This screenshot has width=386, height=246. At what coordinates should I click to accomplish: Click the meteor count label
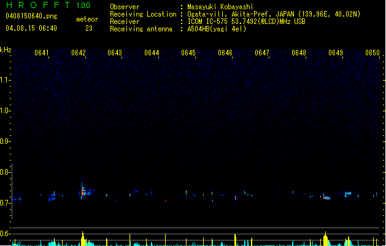(87, 19)
